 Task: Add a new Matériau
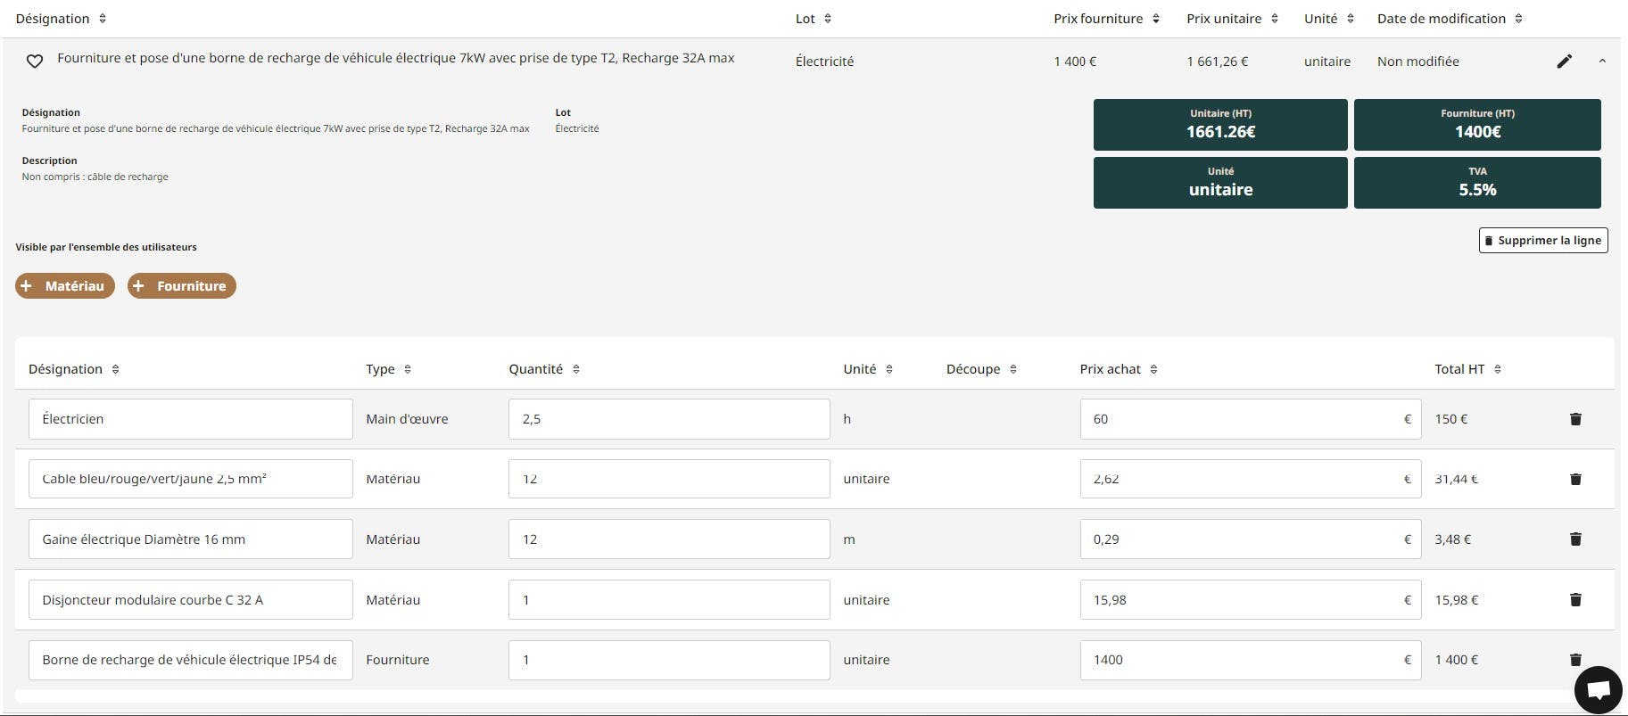[65, 286]
